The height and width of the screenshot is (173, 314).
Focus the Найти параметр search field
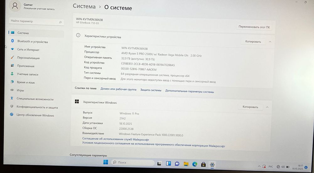tap(36, 21)
